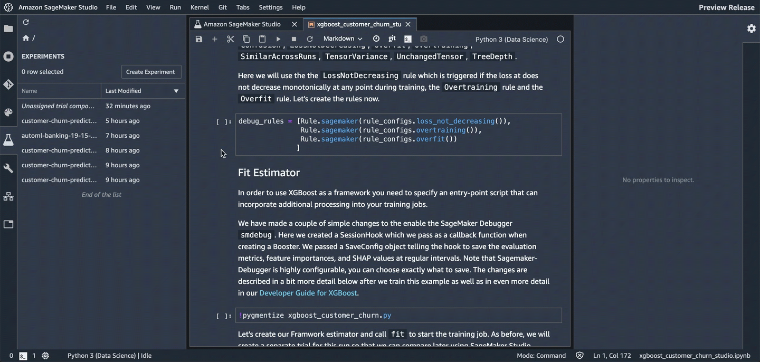Interrupt the kernel with the stop icon
760x362 pixels.
click(294, 39)
